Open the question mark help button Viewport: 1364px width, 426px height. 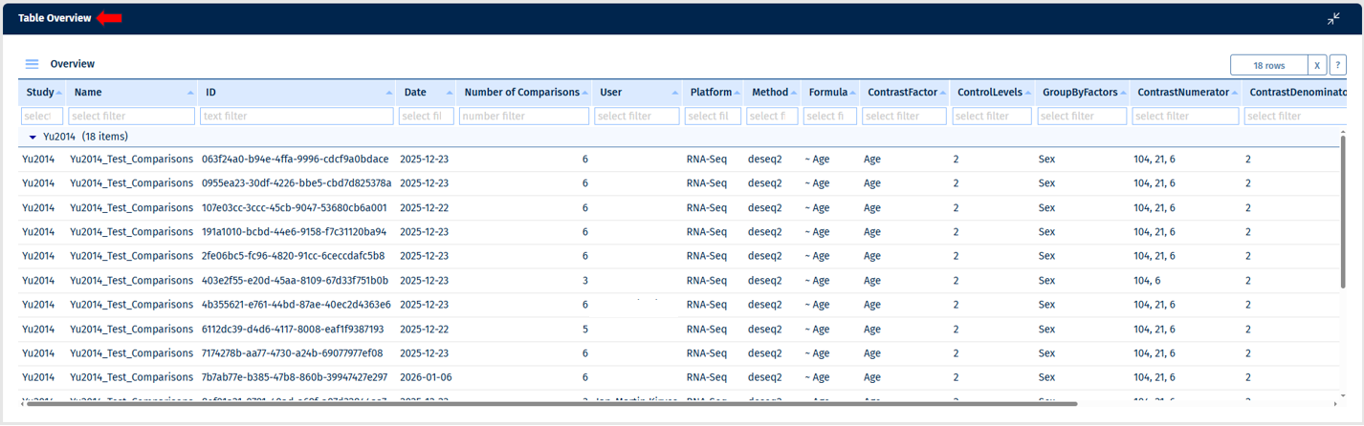click(1337, 65)
